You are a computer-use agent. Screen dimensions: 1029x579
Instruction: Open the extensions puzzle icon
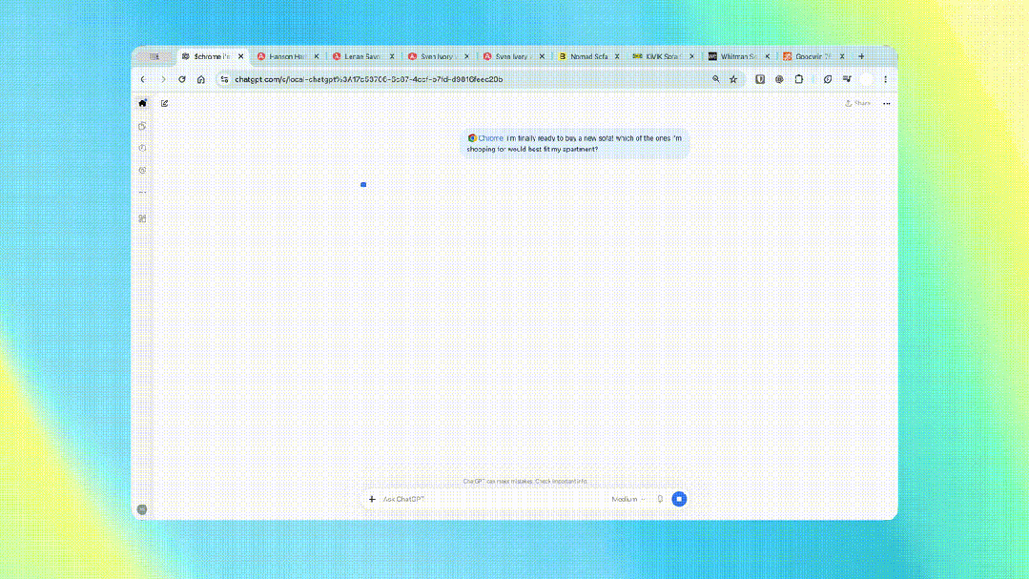(798, 79)
